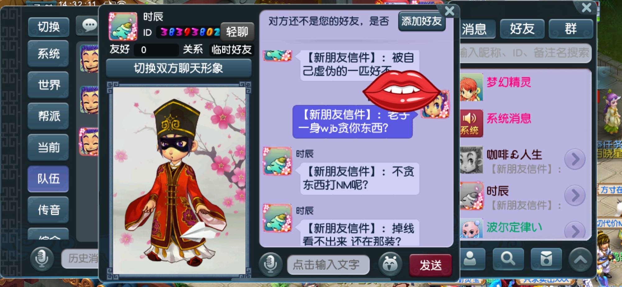The height and width of the screenshot is (287, 622).
Task: Open the 系统消息 speaker icon entry
Action: click(x=471, y=123)
